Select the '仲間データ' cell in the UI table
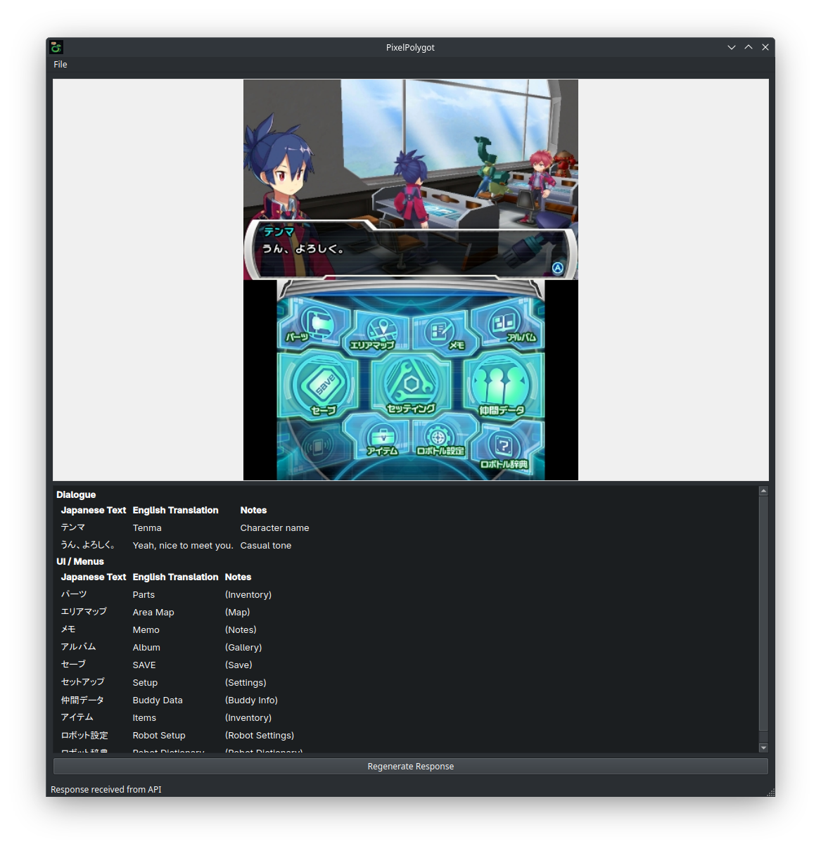The height and width of the screenshot is (851, 821). 82,700
